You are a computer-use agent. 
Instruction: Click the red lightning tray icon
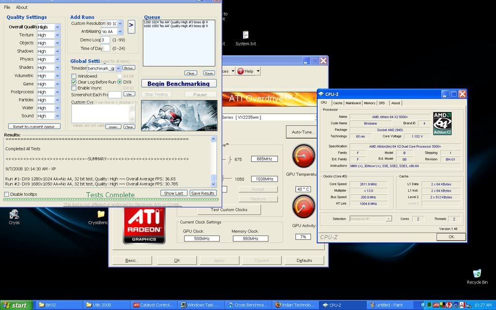pos(449,305)
